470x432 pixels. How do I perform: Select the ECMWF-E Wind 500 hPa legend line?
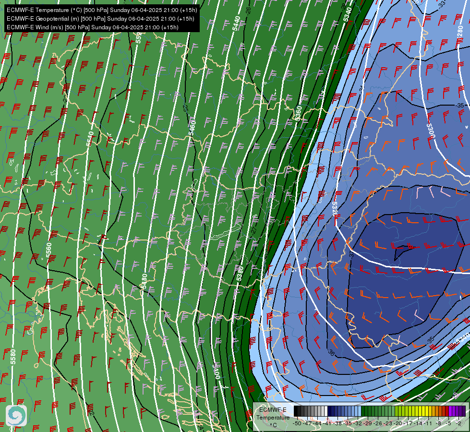(x=93, y=27)
